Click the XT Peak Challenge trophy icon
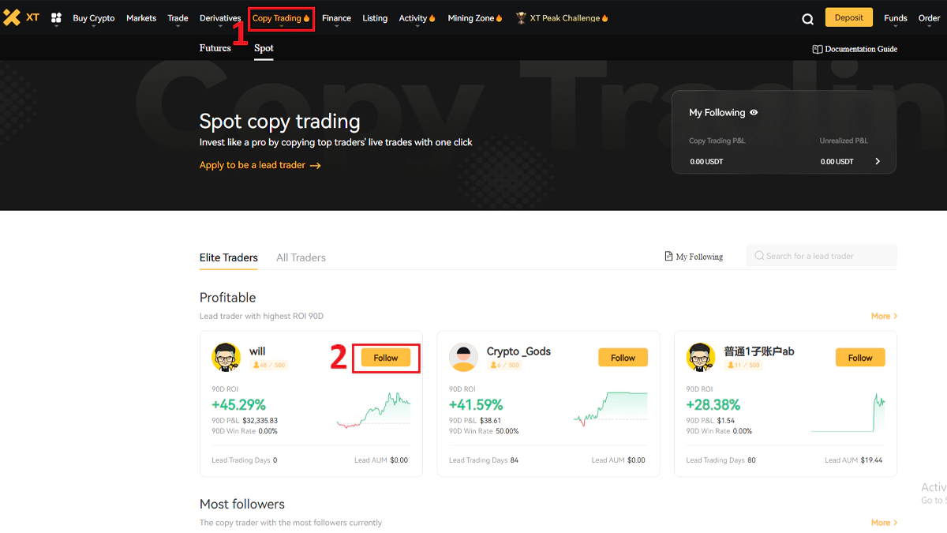This screenshot has width=947, height=533. pyautogui.click(x=521, y=17)
